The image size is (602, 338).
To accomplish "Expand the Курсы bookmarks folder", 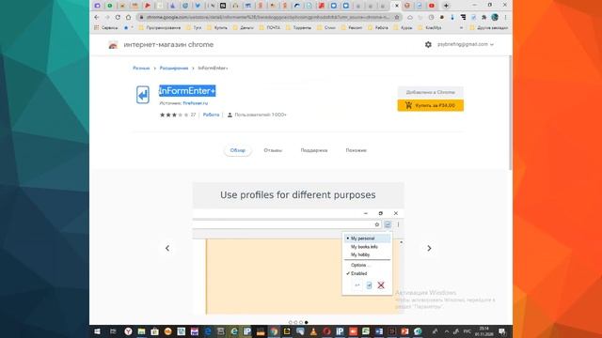I will (x=403, y=28).
